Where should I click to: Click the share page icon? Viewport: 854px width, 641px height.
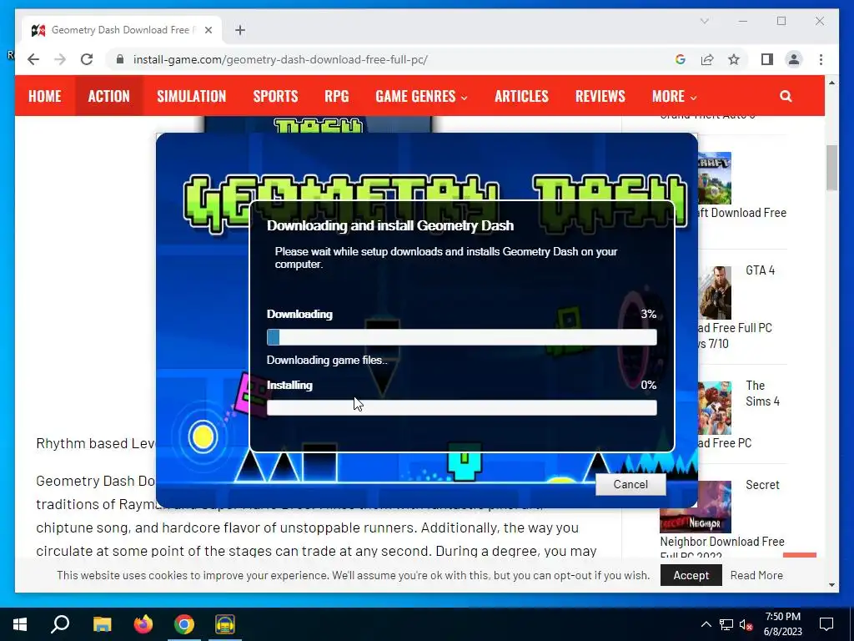707,59
